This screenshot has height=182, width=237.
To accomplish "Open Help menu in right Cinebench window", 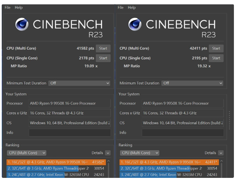I will click(132, 8).
